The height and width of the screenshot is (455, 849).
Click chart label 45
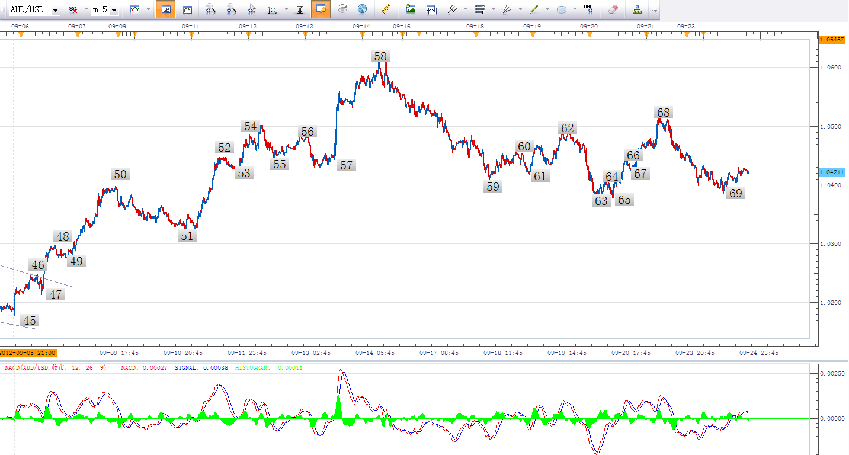(30, 321)
